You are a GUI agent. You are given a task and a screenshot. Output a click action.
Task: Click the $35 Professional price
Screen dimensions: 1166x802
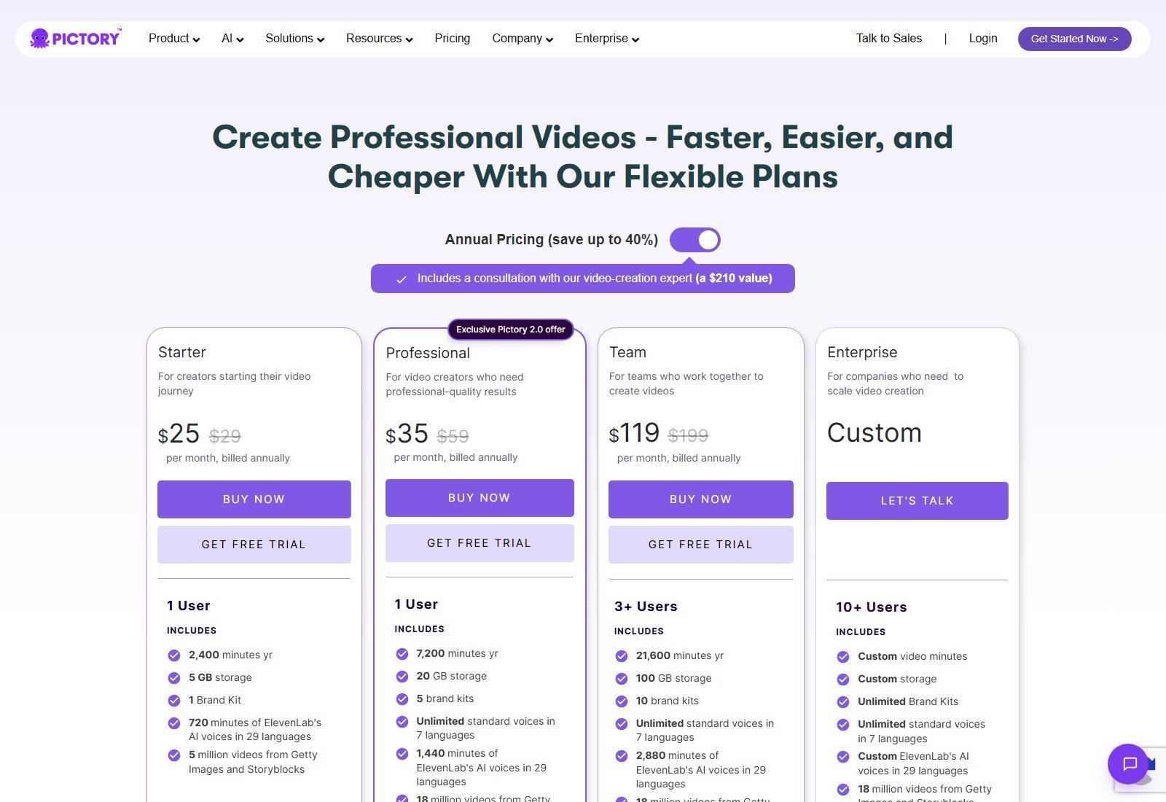[x=407, y=434]
